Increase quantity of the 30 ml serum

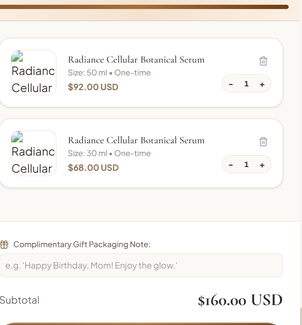click(262, 165)
